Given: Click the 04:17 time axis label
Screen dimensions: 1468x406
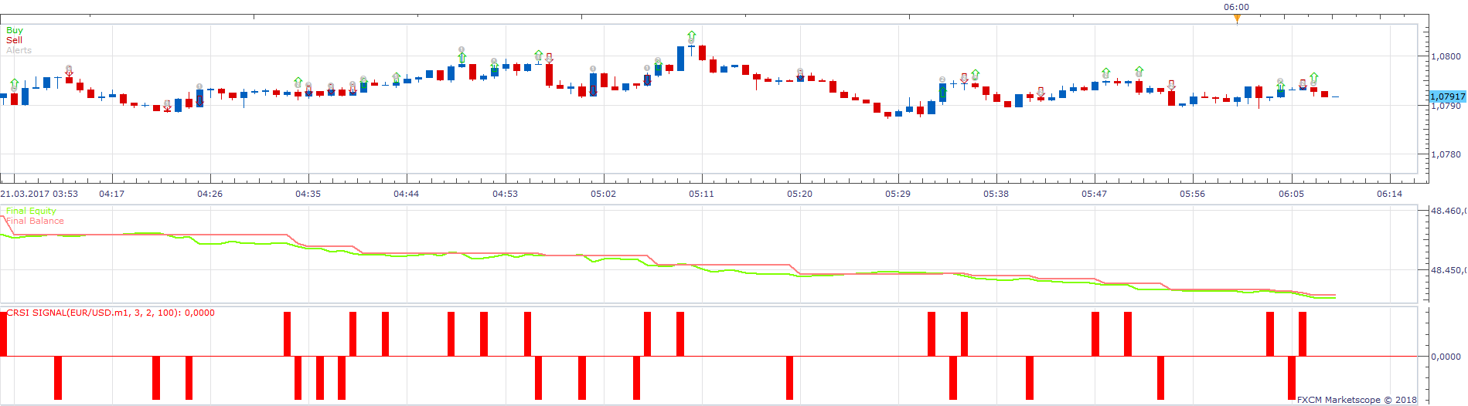Looking at the screenshot, I should tap(111, 194).
